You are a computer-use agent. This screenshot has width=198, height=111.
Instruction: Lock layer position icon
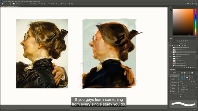176,45
